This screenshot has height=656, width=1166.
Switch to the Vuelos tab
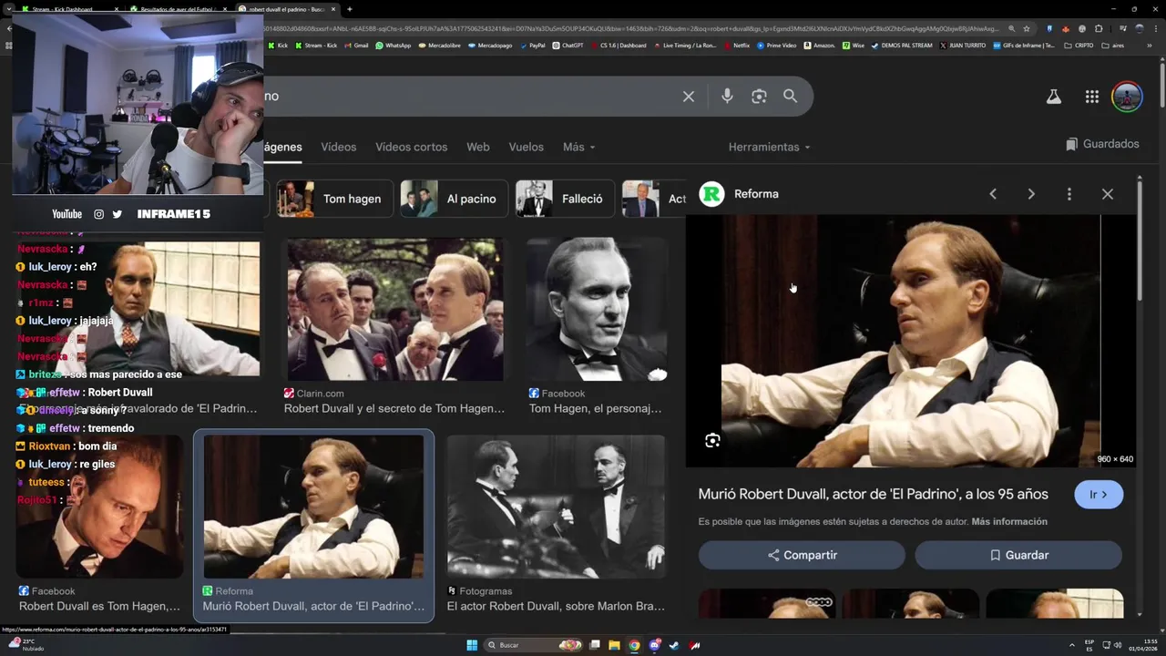527,147
